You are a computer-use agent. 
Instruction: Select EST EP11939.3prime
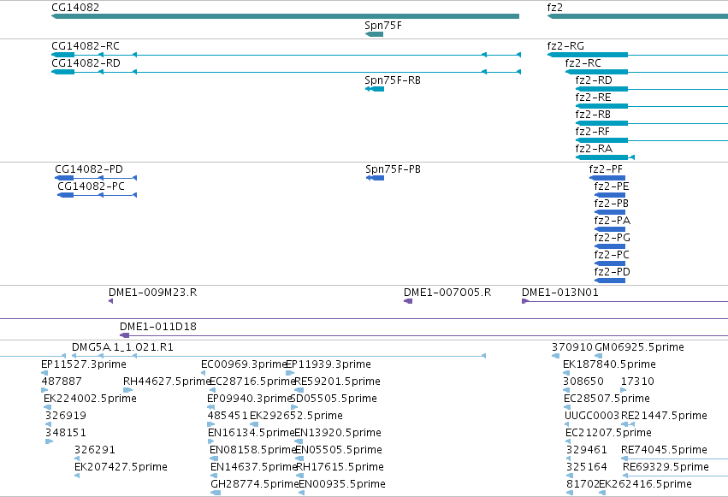tap(290, 373)
